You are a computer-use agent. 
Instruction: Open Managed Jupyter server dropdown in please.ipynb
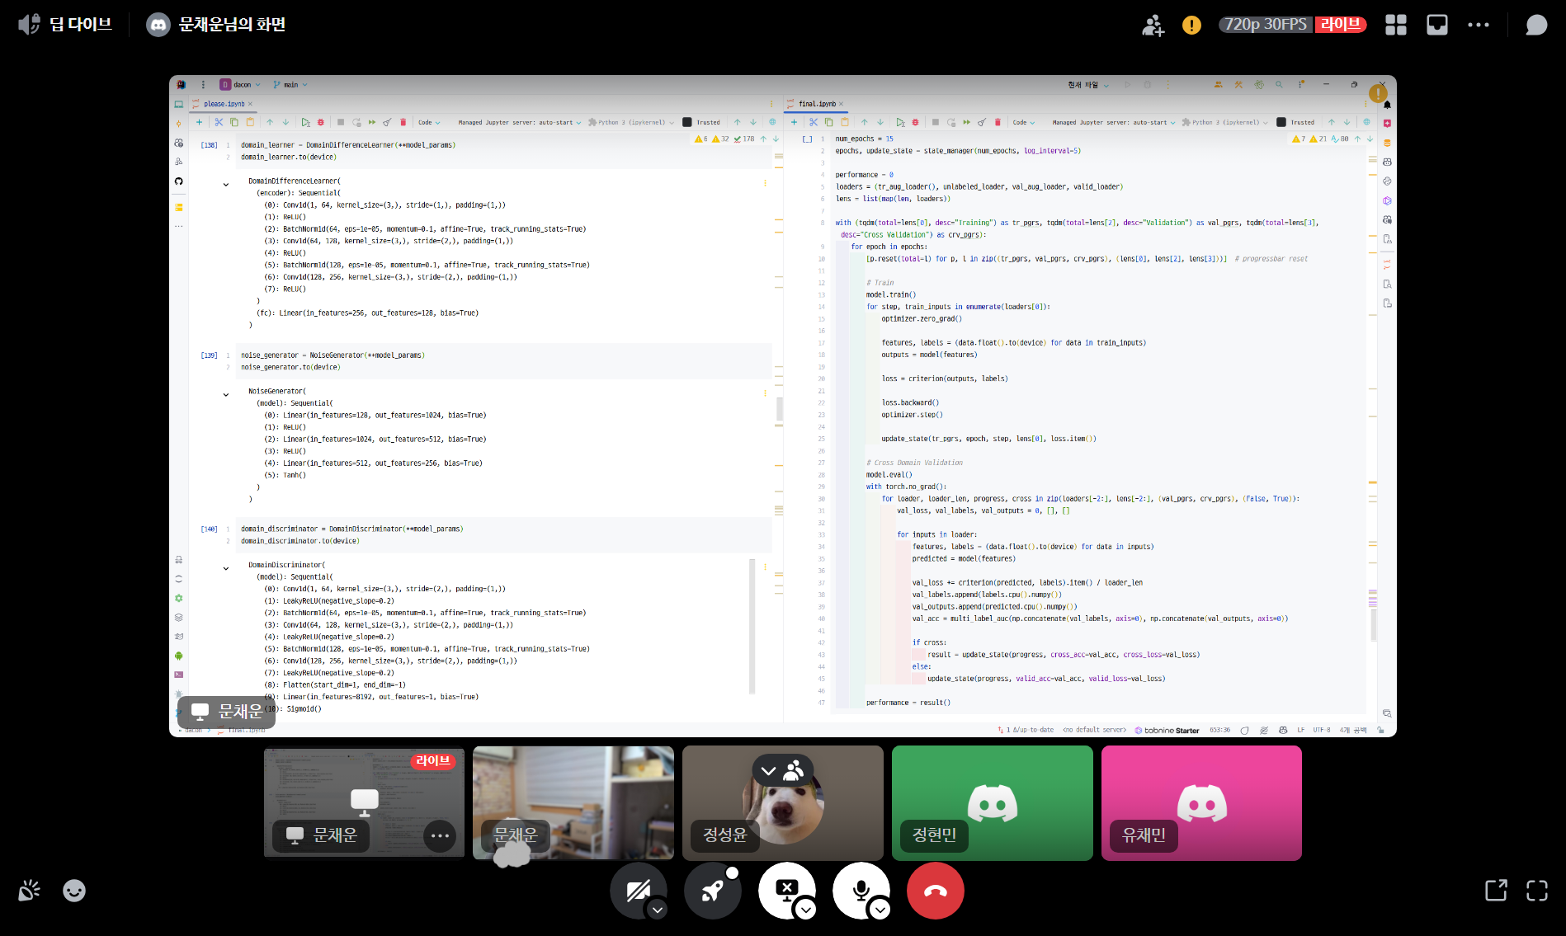519,122
